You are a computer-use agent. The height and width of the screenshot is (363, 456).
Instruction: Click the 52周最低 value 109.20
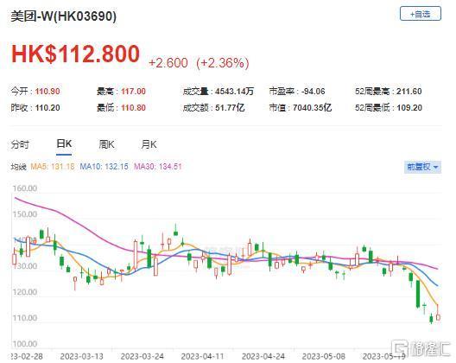click(409, 108)
